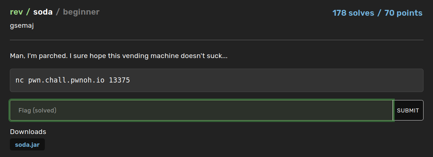Click the Downloads heading
The width and height of the screenshot is (433, 157).
point(28,131)
